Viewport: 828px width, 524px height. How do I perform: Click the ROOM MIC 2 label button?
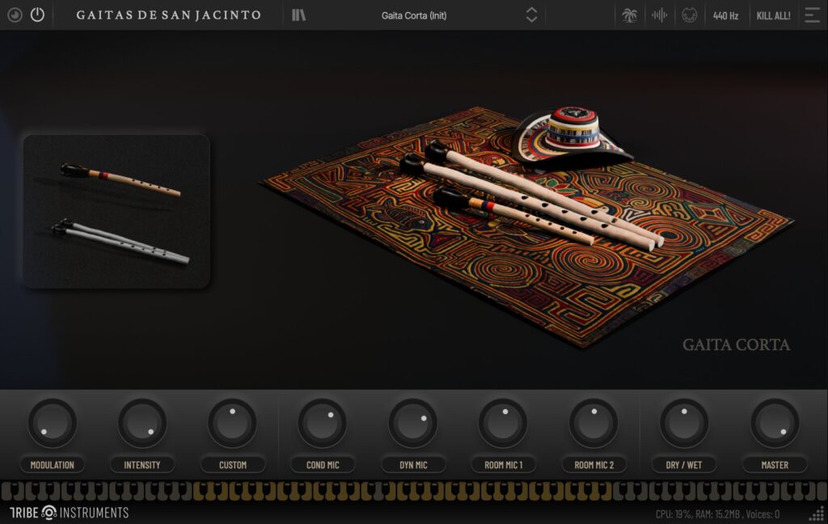point(594,465)
